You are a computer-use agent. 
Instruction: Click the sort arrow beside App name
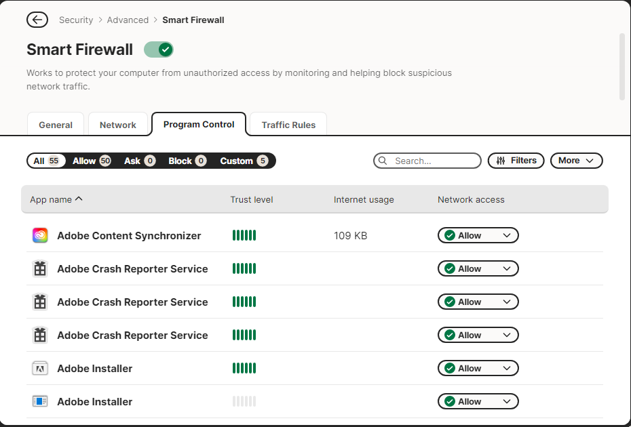point(79,199)
